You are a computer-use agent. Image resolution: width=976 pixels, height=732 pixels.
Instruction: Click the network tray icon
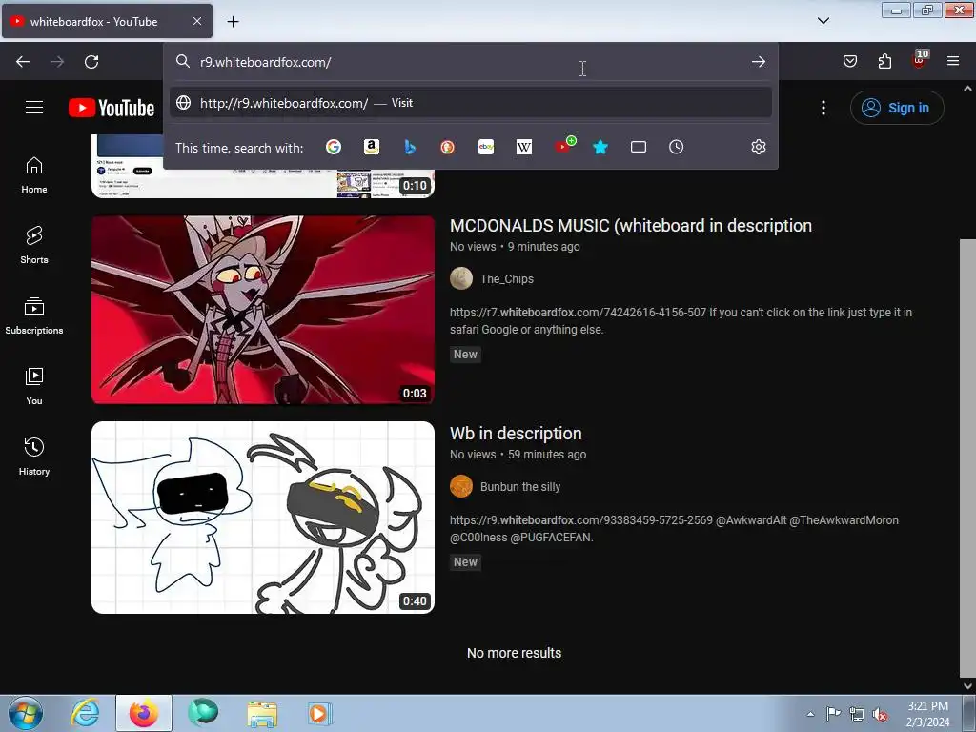857,714
